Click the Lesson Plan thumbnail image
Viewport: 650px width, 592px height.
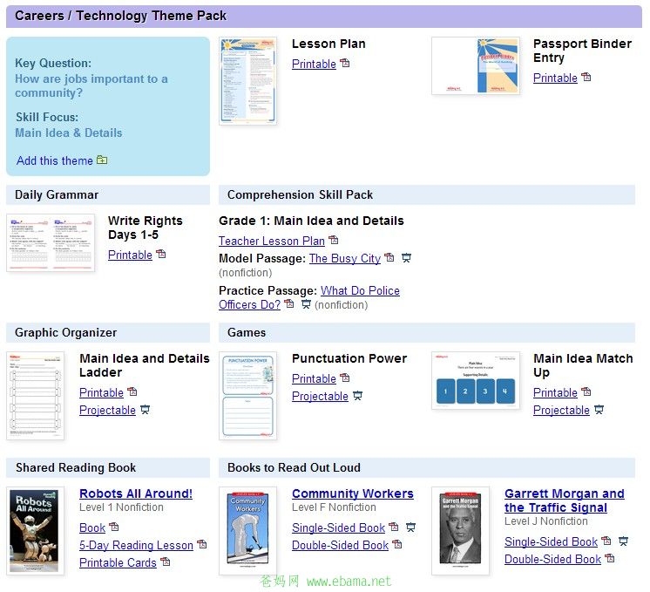point(248,81)
